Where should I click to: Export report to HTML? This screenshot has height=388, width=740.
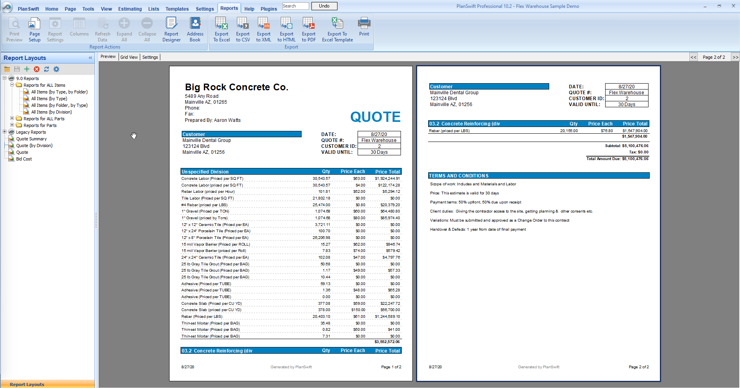(286, 29)
